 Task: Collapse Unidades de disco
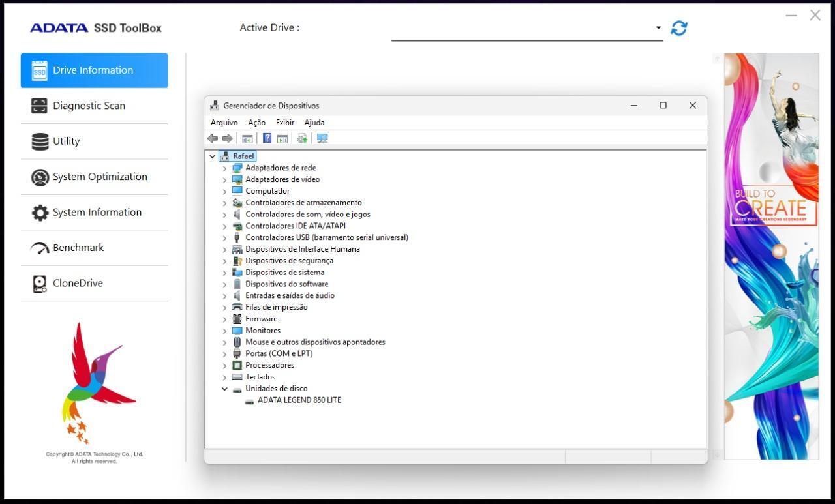pos(224,389)
